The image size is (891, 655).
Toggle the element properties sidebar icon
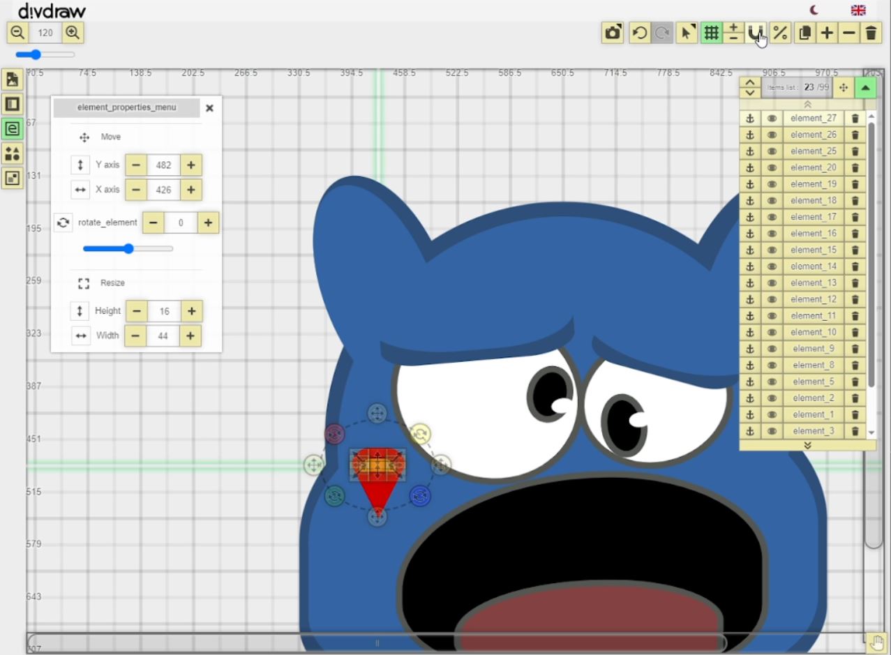12,128
